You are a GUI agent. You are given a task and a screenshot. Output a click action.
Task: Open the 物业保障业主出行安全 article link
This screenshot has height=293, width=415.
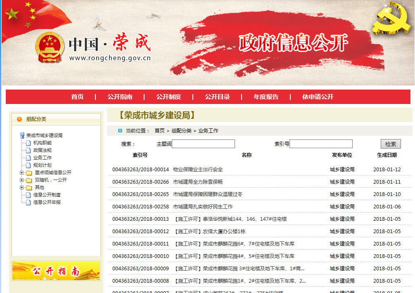[198, 170]
